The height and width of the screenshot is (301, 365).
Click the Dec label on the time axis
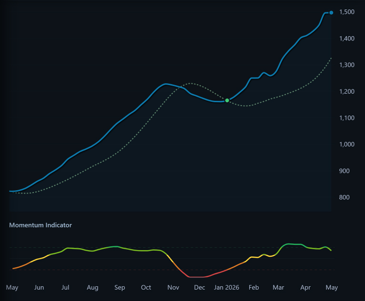[199, 287]
